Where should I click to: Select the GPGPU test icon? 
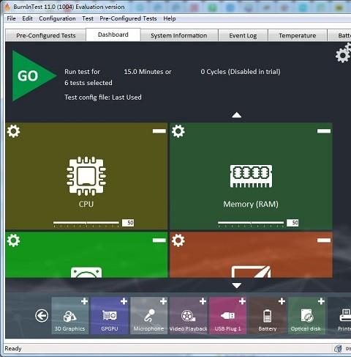click(110, 316)
